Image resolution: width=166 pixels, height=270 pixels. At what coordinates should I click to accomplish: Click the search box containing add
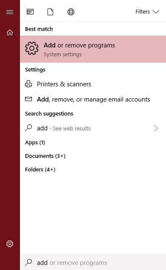[x=93, y=262]
